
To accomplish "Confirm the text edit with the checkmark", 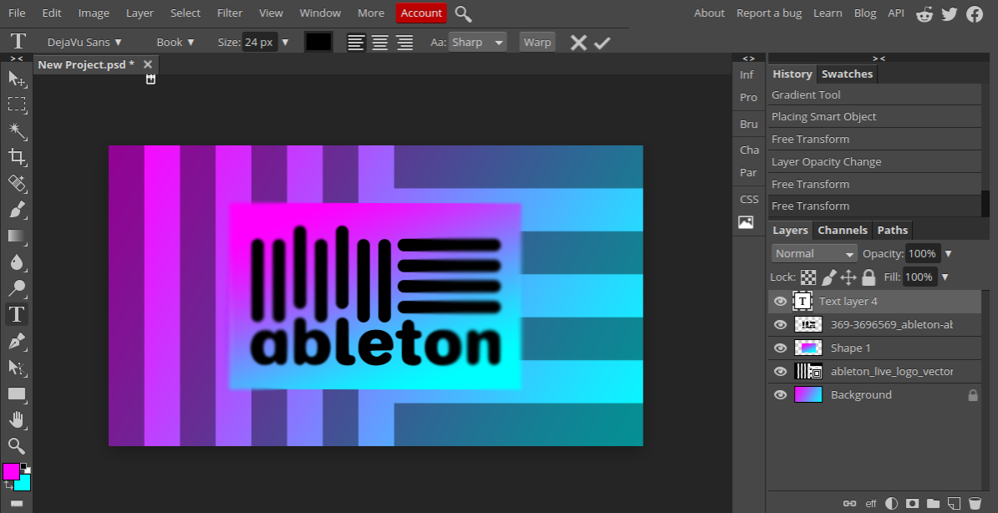I will [x=602, y=43].
